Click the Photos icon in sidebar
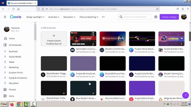The image size is (191, 107). pos(5,89)
